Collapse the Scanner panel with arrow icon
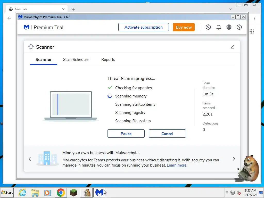Viewport: 264px width, 198px height. 232,47
